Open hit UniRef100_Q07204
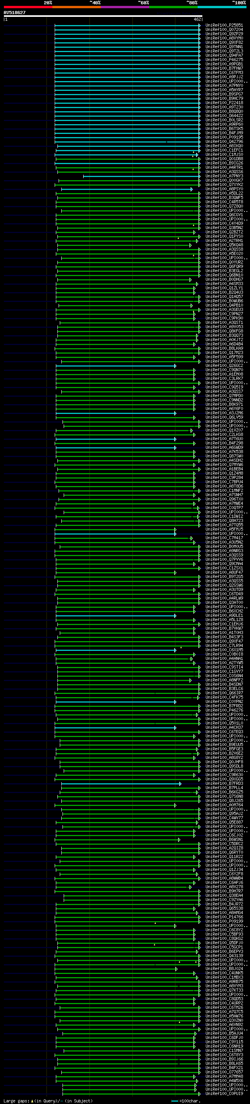Screen dimensions: 250x1104 [x=224, y=30]
